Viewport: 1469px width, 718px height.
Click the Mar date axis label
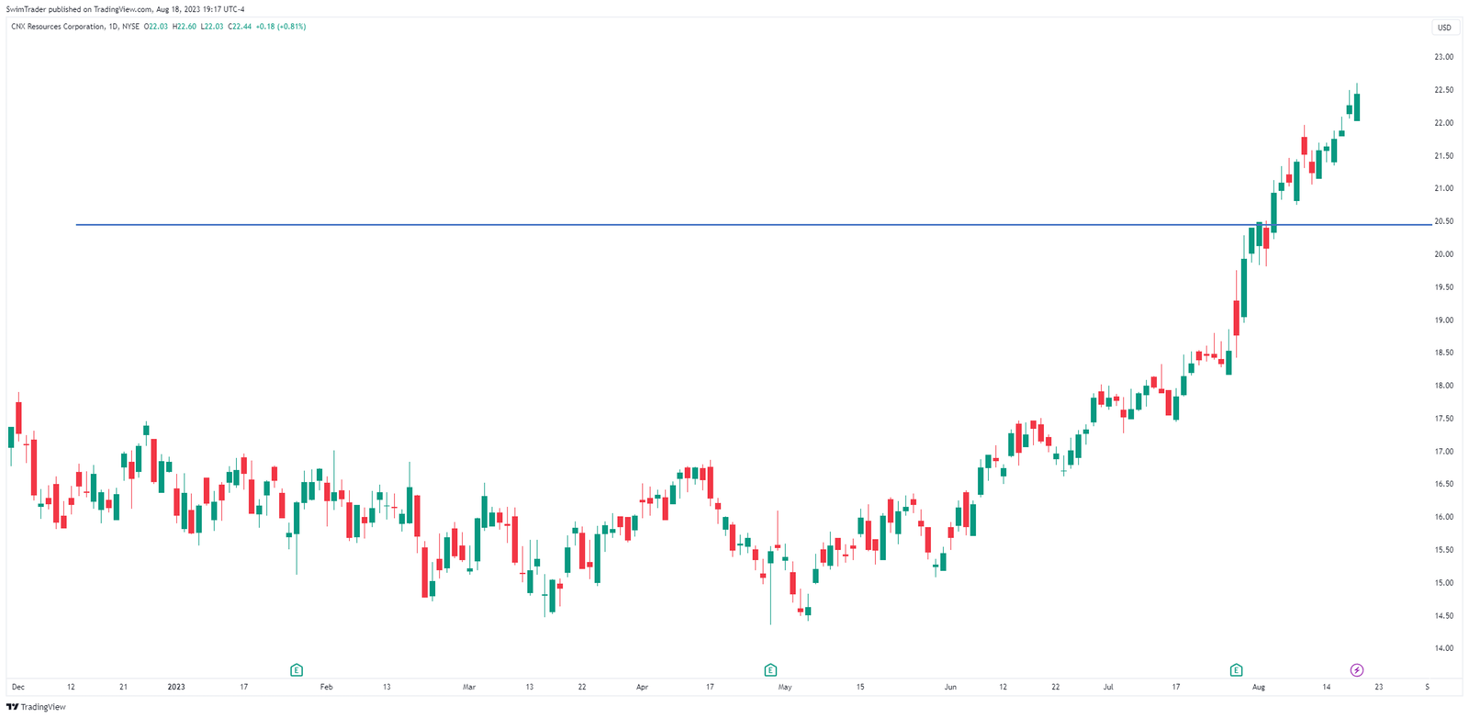469,687
